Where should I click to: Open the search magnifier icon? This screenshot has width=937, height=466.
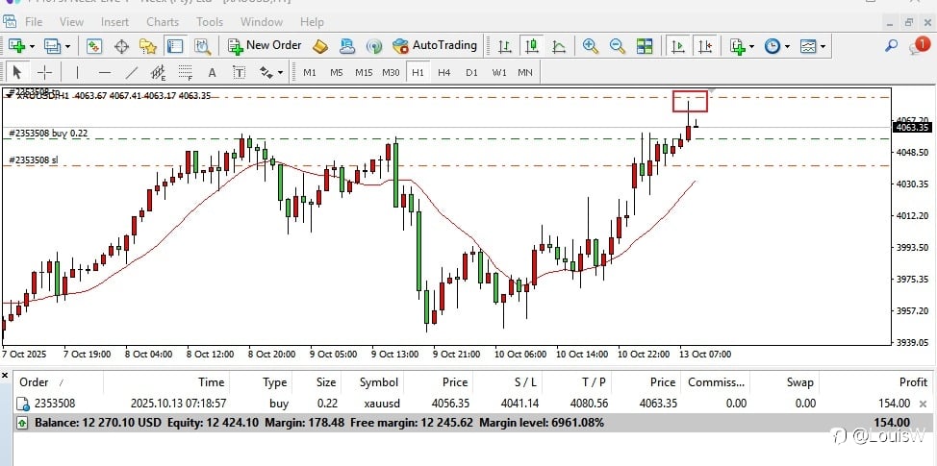pyautogui.click(x=891, y=45)
